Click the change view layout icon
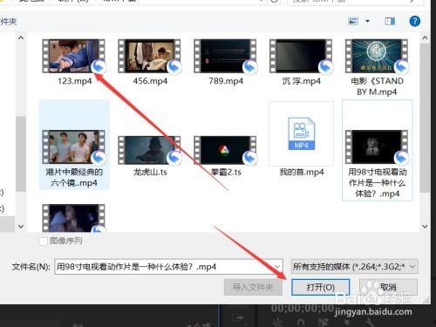This screenshot has width=436, height=327. tap(353, 21)
